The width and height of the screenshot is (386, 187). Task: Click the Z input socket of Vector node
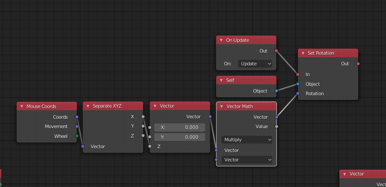pos(150,146)
